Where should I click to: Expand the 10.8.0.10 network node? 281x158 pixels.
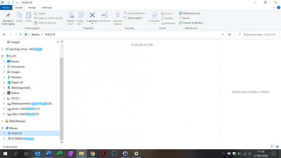(x=4, y=133)
